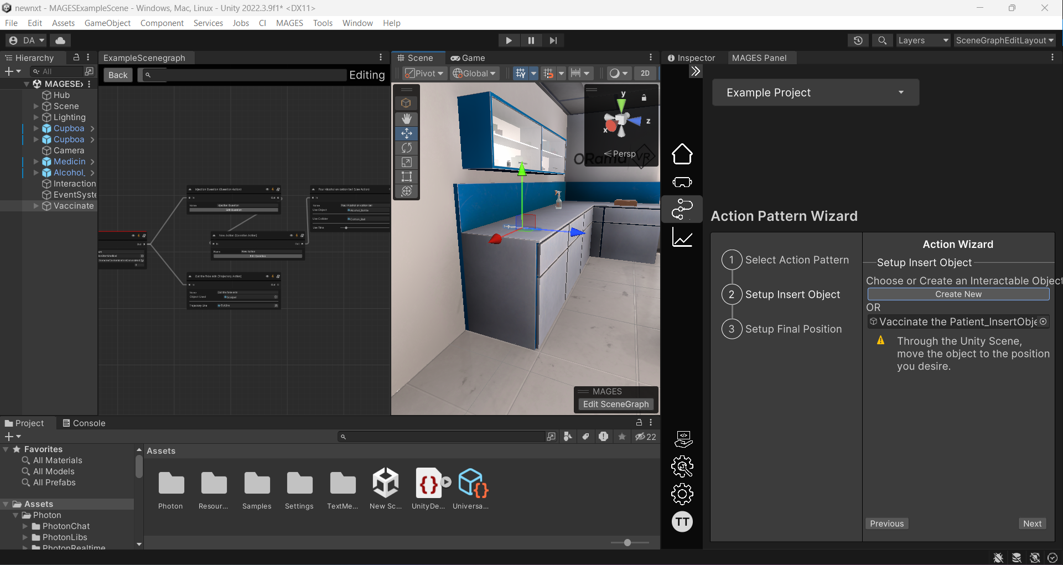Click the developer code-in-hand icon
The image size is (1063, 565).
pyautogui.click(x=683, y=439)
